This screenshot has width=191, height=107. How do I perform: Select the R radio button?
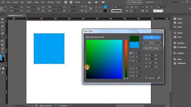tap(130, 53)
